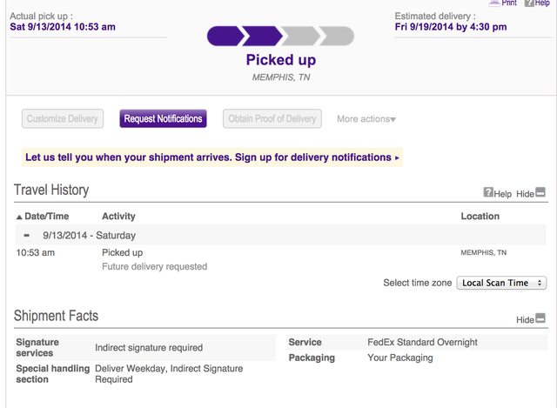Click the Picked up activity entry

tap(122, 252)
